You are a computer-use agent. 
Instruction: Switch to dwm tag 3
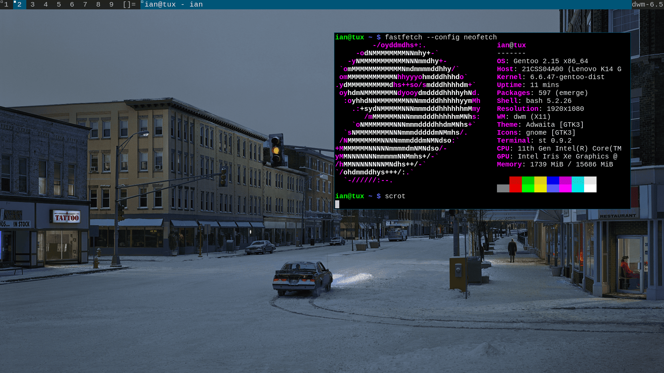pyautogui.click(x=33, y=4)
